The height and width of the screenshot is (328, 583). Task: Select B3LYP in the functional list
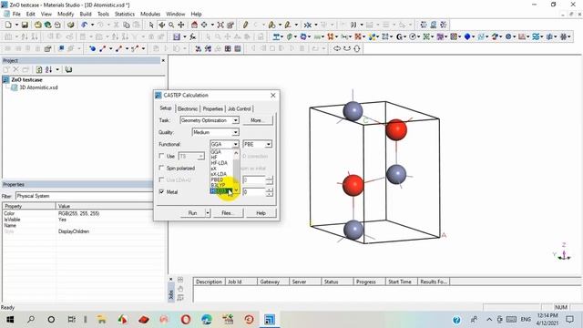[219, 185]
